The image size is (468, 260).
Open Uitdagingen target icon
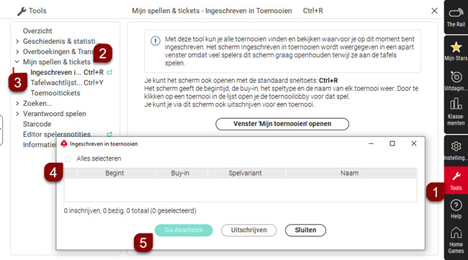pos(456,77)
